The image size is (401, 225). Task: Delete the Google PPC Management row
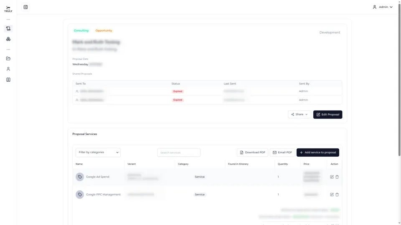point(337,195)
